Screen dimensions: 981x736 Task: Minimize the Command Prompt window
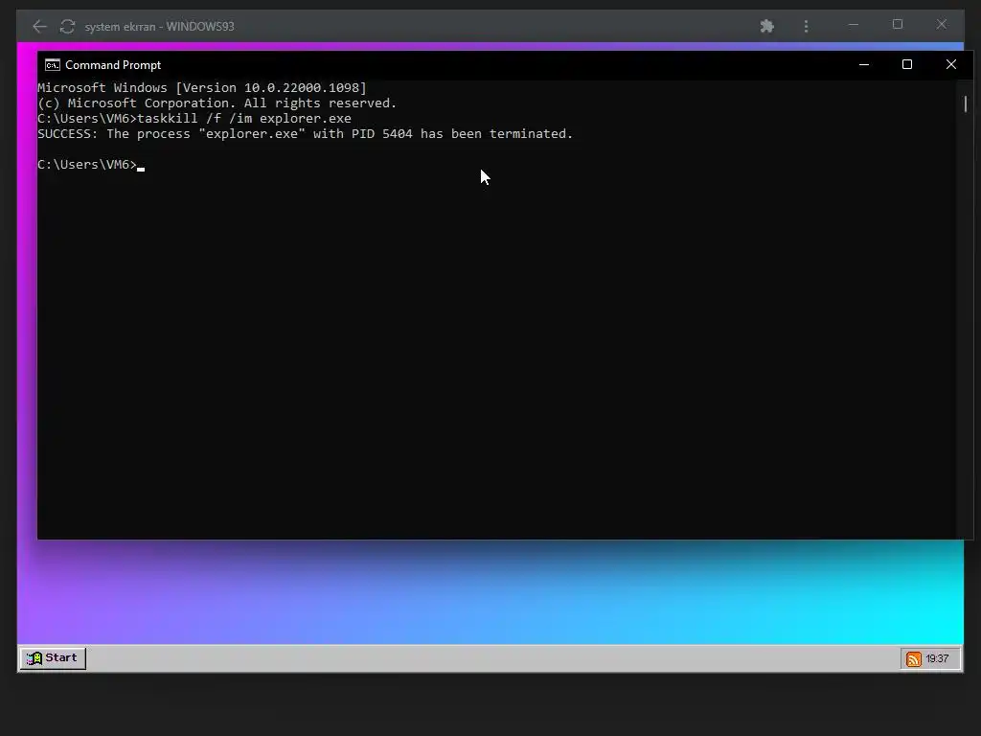click(x=864, y=64)
